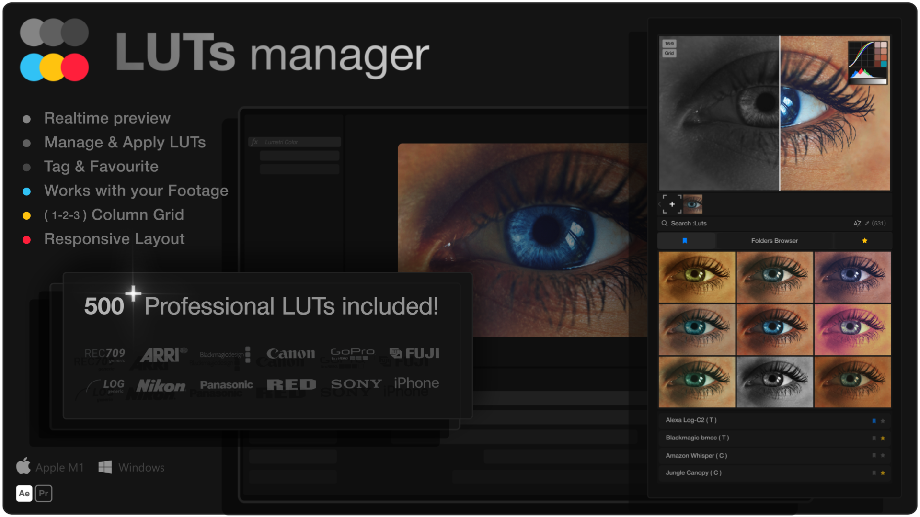Screen dimensions: 920x517
Task: Switch to the starred favorites tab
Action: [x=865, y=241]
